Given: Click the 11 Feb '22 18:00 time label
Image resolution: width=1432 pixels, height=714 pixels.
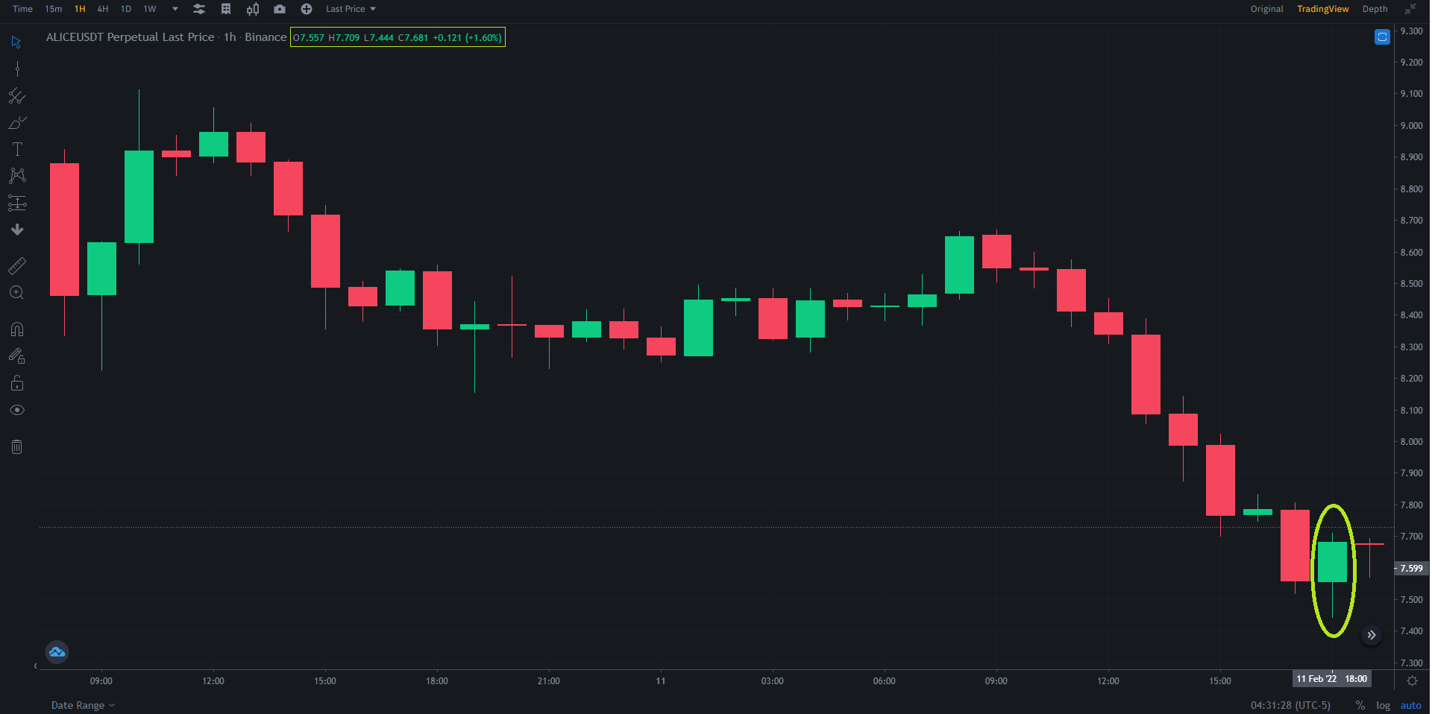Looking at the screenshot, I should tap(1331, 678).
